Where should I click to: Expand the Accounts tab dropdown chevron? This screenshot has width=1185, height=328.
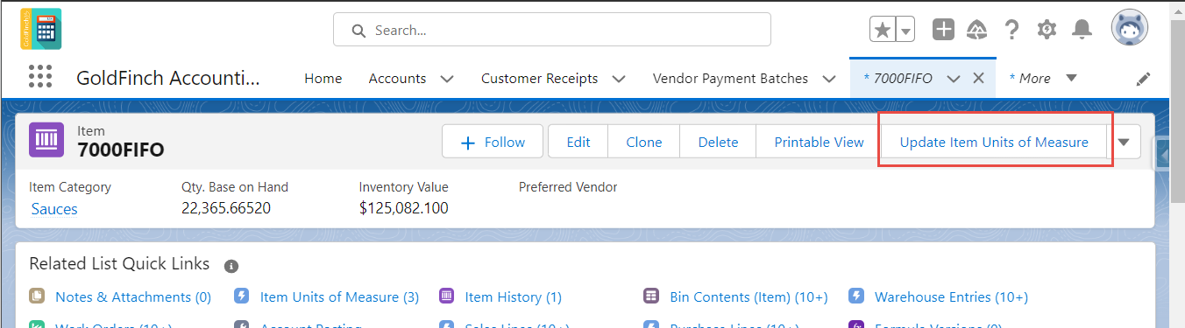pyautogui.click(x=447, y=79)
